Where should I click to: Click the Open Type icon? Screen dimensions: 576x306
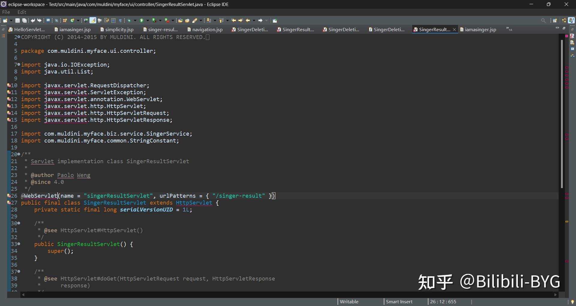[x=86, y=20]
